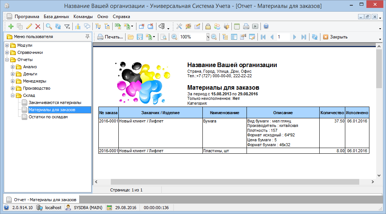Click the funnel Filter icon

click(x=67, y=26)
